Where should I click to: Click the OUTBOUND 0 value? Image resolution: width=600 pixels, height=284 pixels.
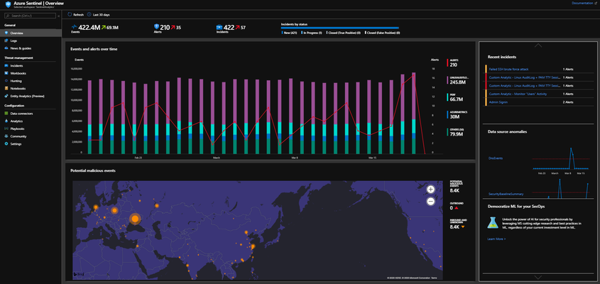(x=451, y=208)
